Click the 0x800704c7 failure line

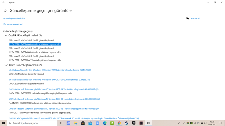click(x=35, y=60)
